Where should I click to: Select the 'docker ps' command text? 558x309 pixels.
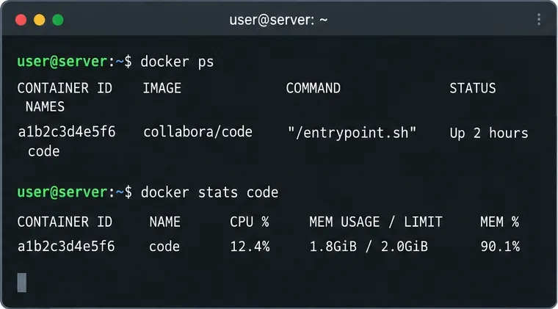point(177,62)
